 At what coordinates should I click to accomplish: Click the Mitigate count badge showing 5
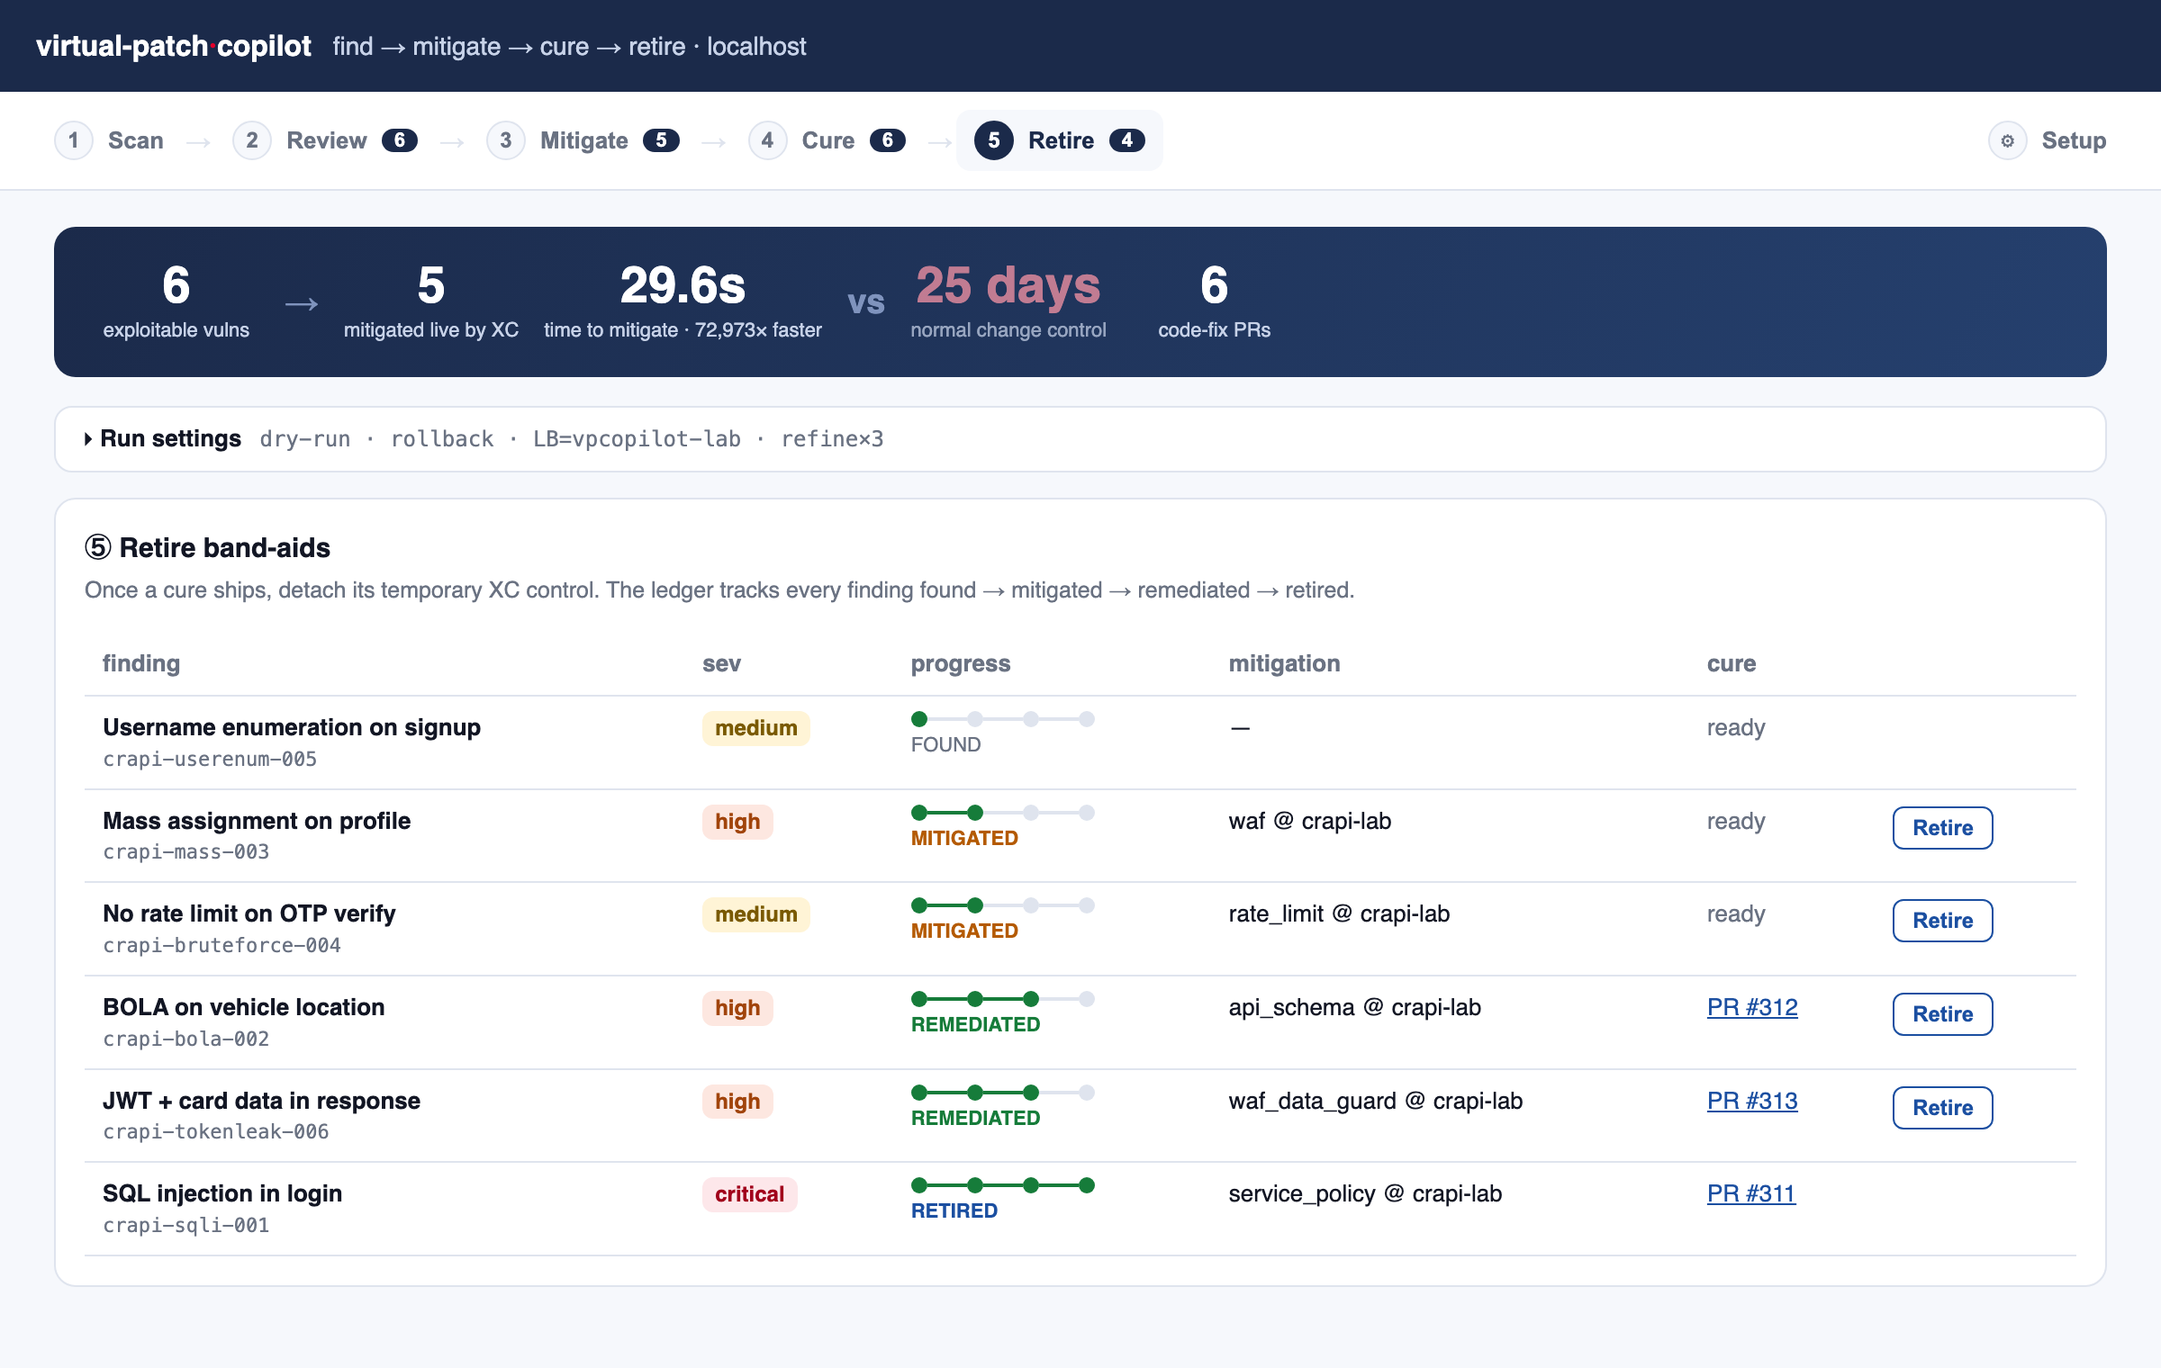tap(661, 140)
